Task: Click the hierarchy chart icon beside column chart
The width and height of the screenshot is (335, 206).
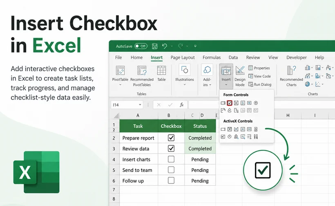Action: 318,68
